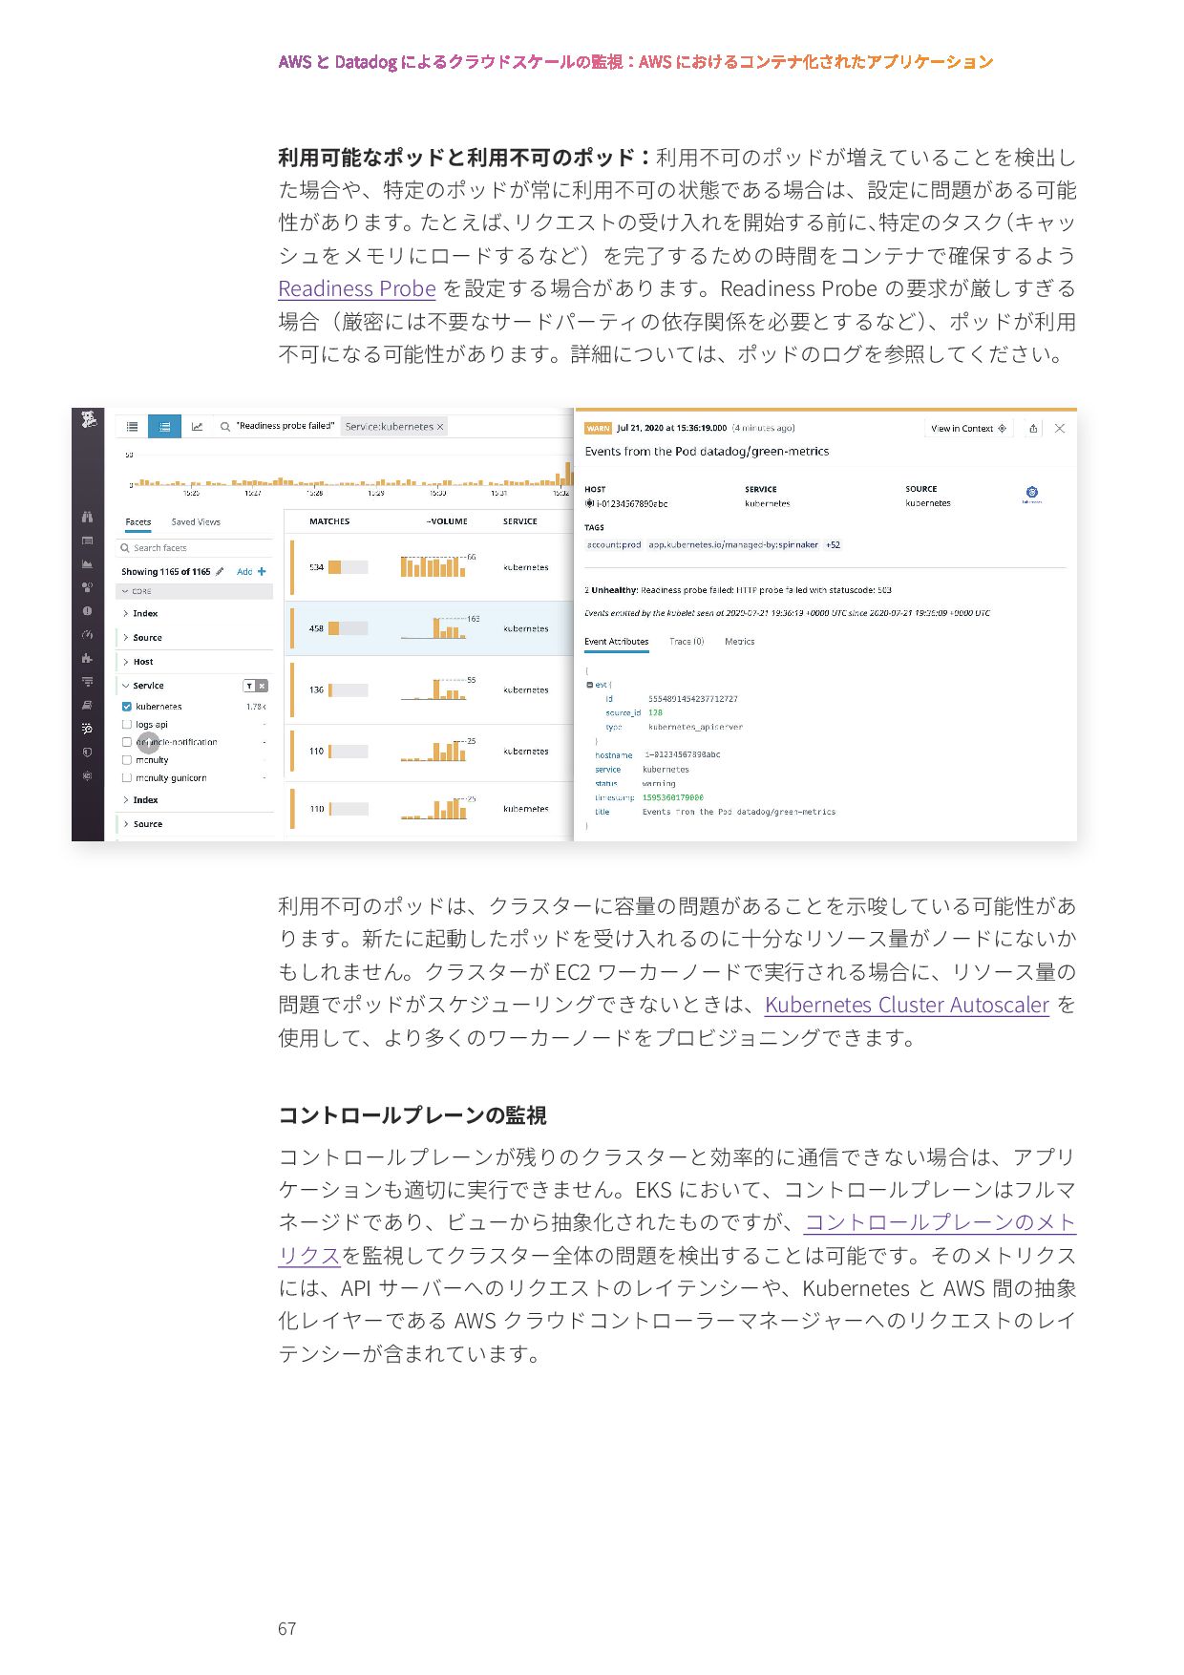Open the Kubernetes Cluster Autoscaler link
1184x1675 pixels.
[x=907, y=1005]
